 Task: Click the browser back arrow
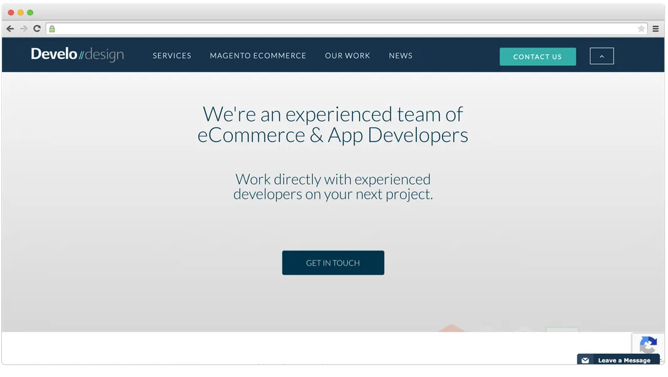click(x=10, y=29)
